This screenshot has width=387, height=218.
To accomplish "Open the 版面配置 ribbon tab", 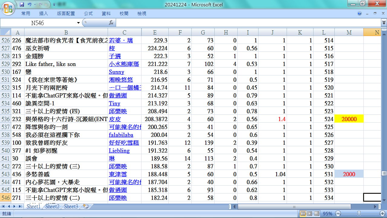I will pos(66,14).
